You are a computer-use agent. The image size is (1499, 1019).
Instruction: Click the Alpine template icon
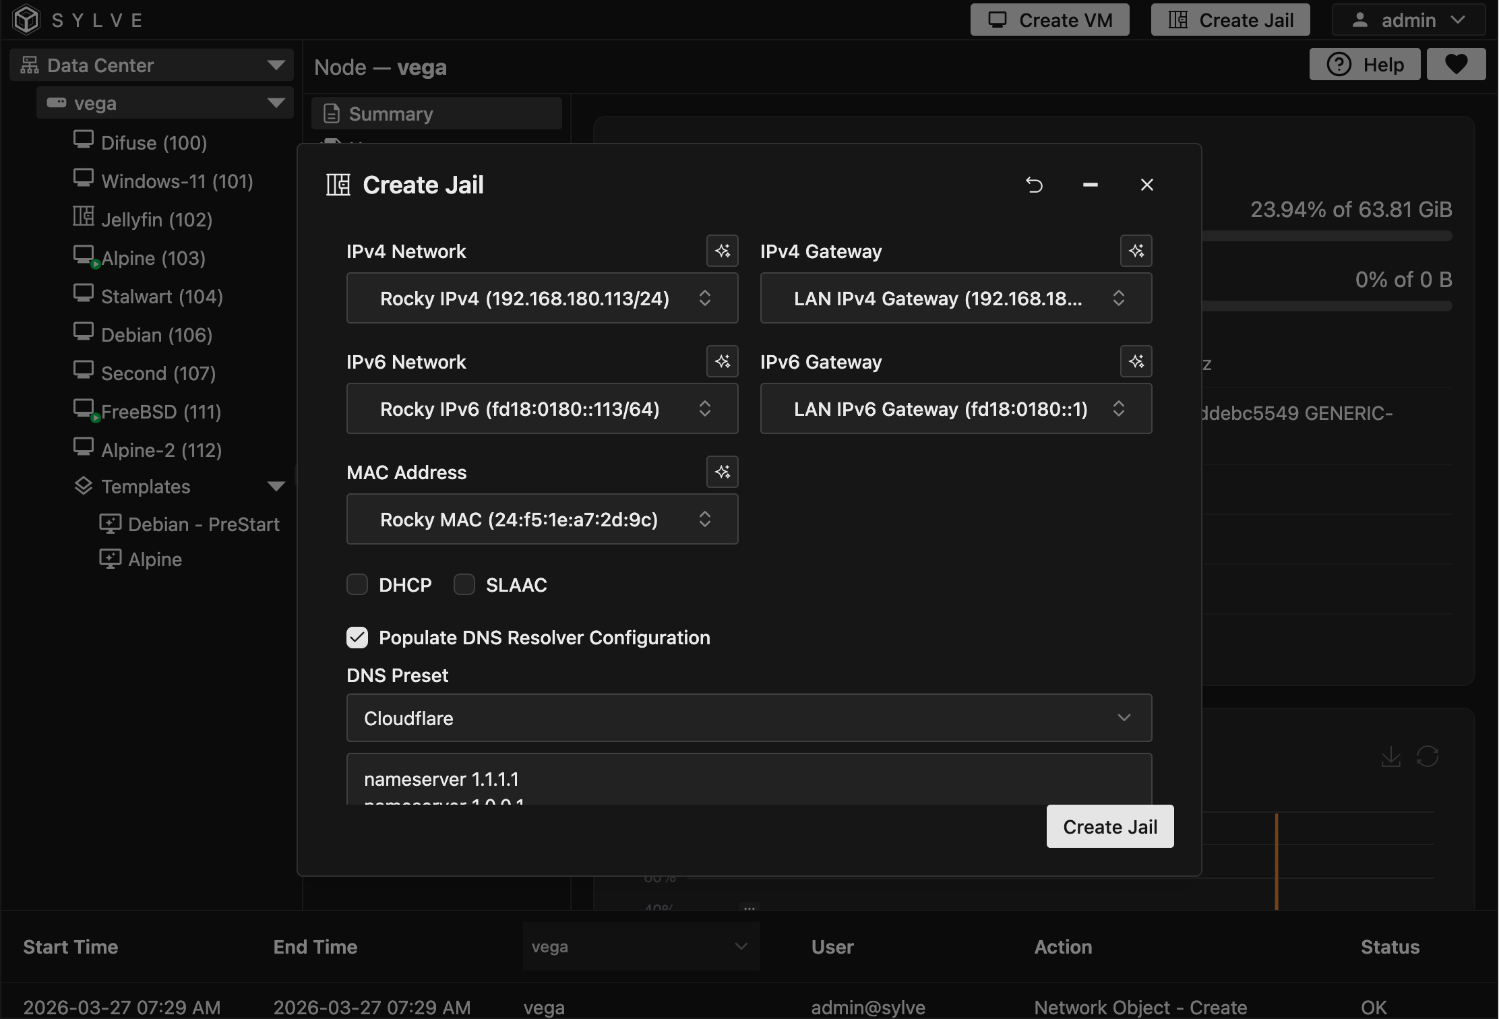pyautogui.click(x=111, y=559)
